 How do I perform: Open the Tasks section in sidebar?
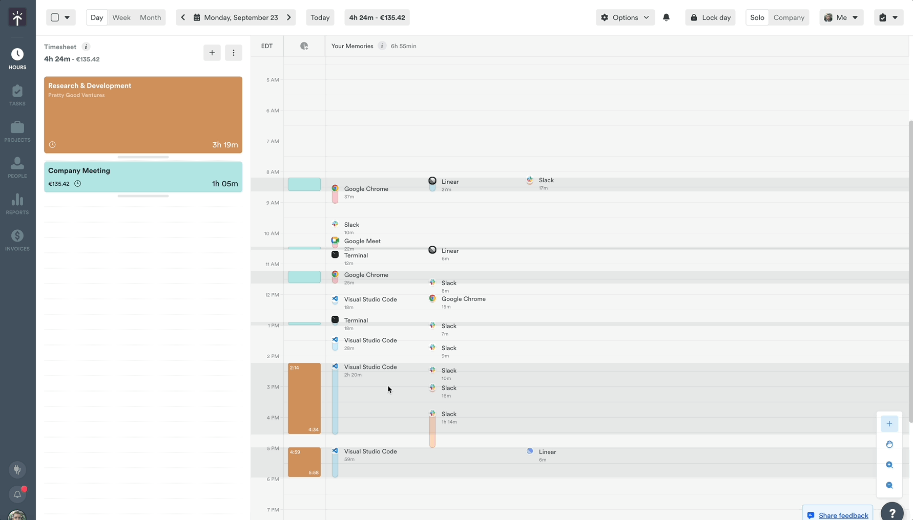click(17, 95)
